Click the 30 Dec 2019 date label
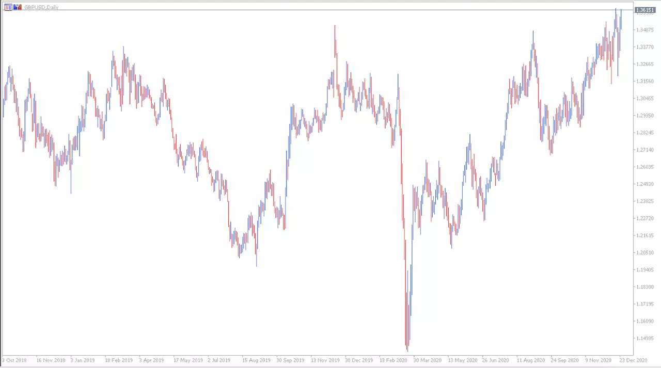The image size is (661, 368). pos(359,360)
